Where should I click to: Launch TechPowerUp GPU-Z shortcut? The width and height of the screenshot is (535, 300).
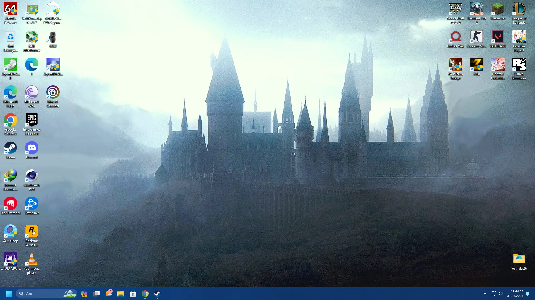tap(32, 13)
